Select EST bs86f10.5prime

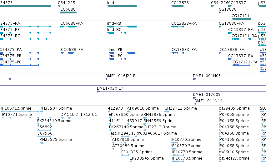point(220,155)
